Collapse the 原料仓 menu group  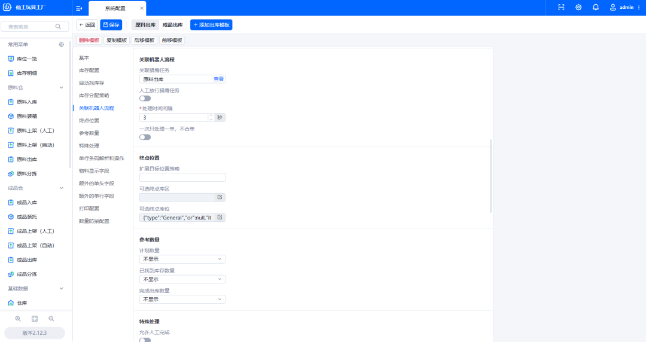point(61,88)
